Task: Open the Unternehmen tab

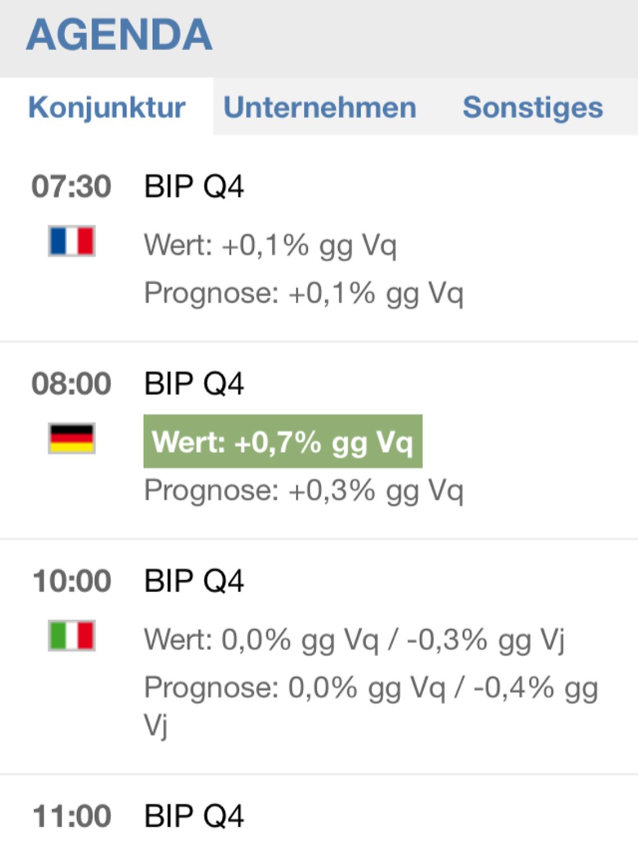Action: [320, 107]
